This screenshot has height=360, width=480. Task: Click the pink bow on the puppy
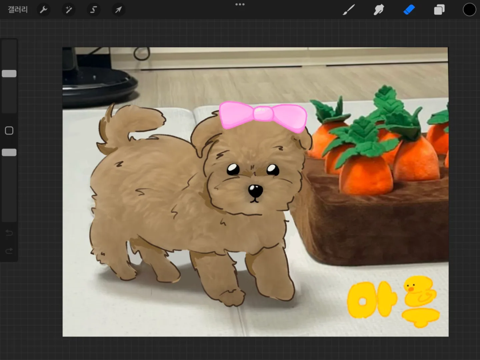[x=263, y=117]
